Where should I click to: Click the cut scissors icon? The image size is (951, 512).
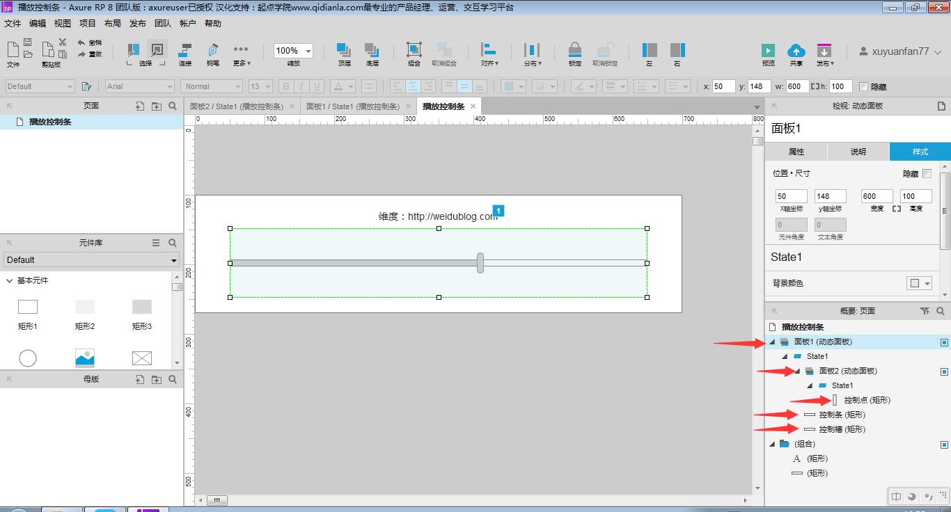[63, 42]
